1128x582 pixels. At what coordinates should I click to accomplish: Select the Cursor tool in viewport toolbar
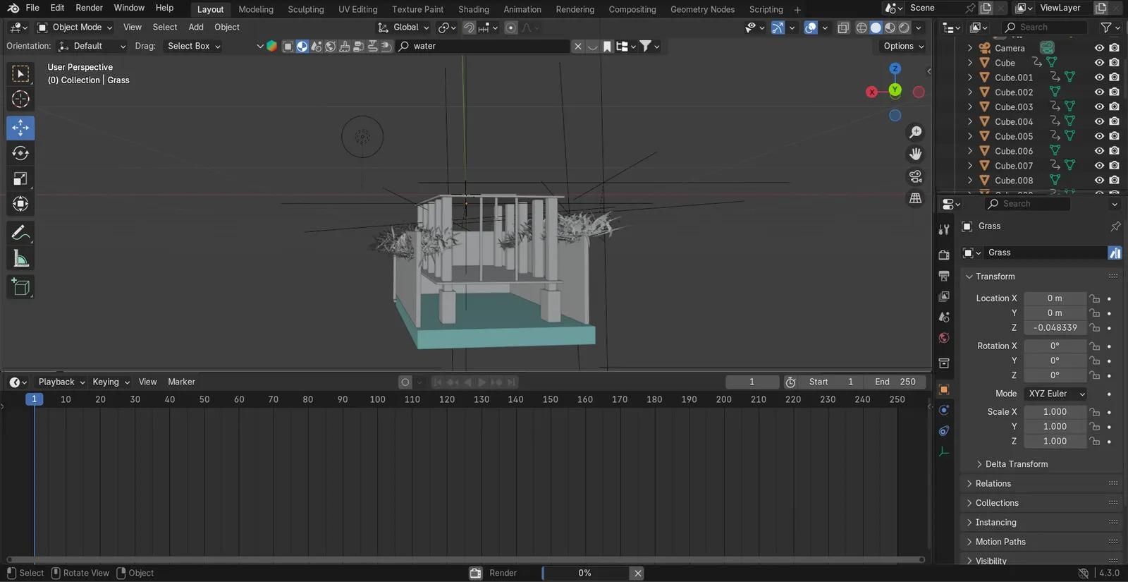(x=20, y=99)
